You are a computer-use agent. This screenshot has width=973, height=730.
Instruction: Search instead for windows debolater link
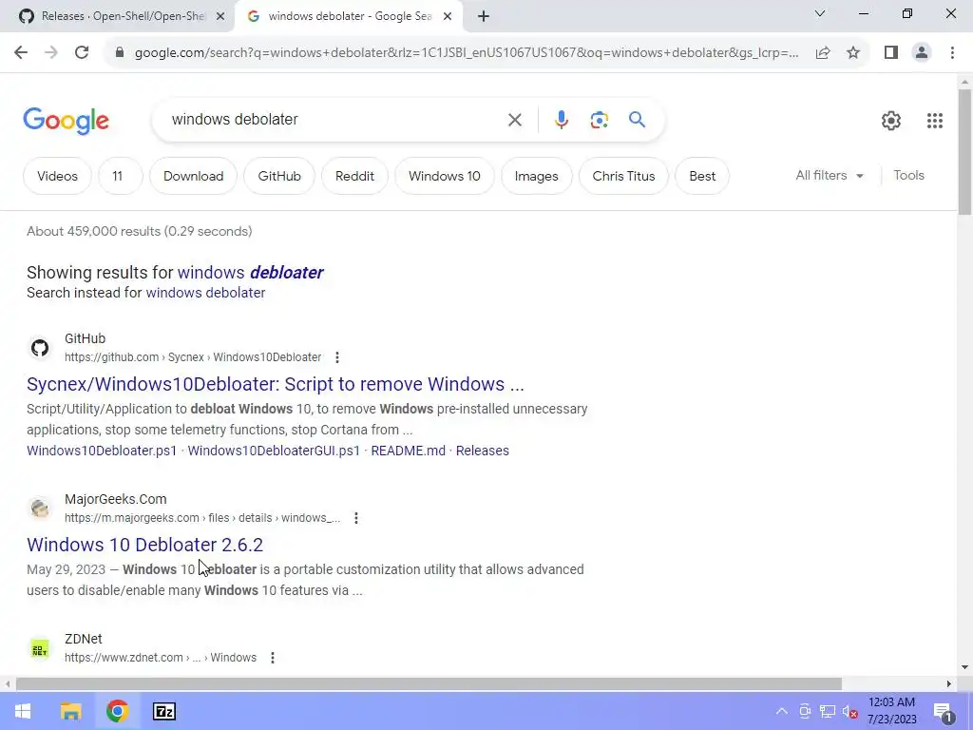point(205,293)
